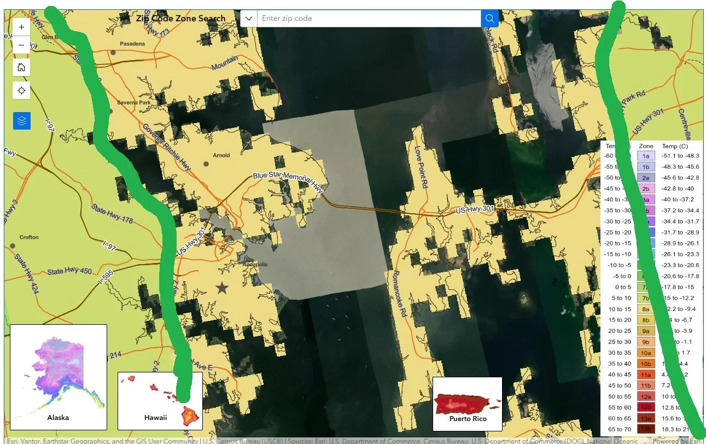Open the Alaska inset map

coord(59,377)
